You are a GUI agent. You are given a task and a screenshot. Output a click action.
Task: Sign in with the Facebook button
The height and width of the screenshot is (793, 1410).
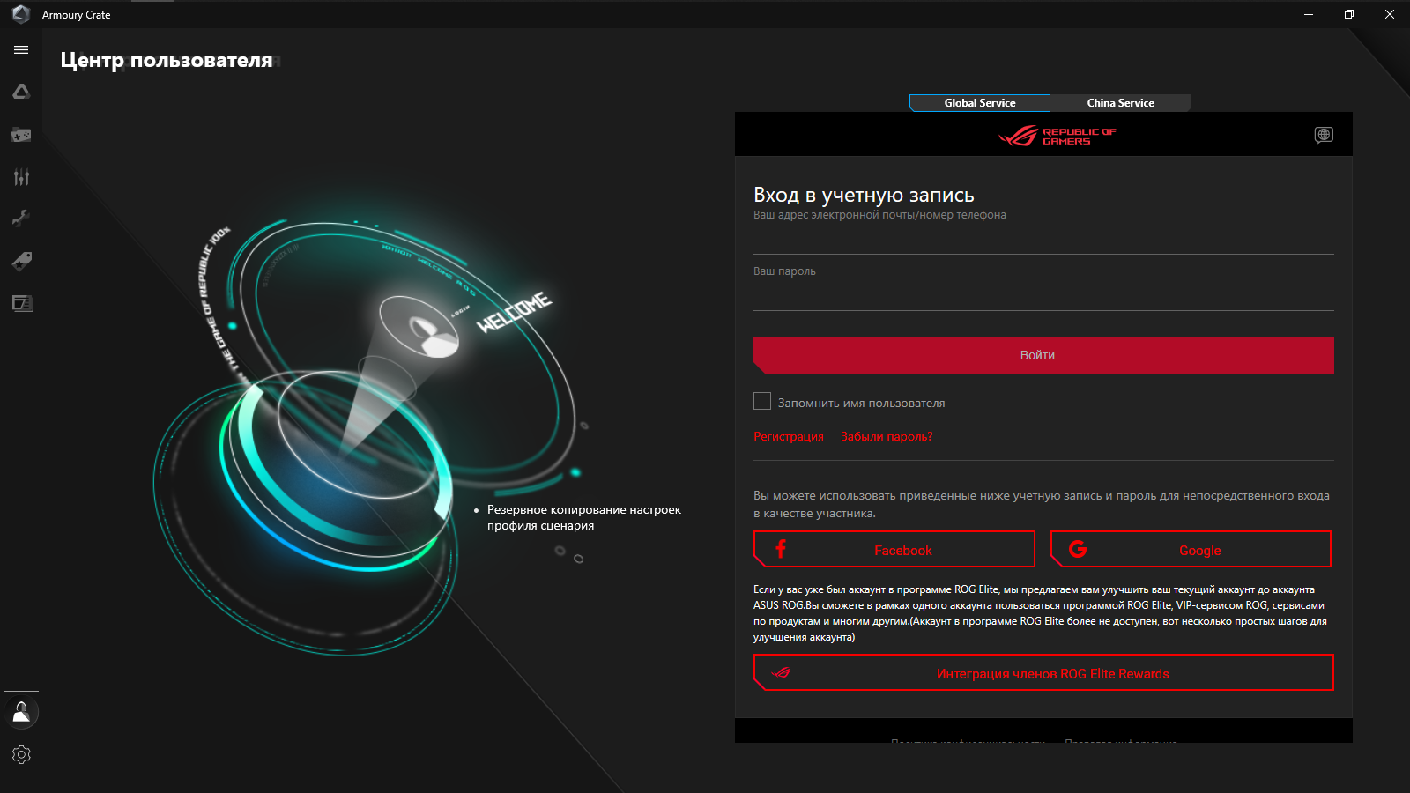click(894, 549)
